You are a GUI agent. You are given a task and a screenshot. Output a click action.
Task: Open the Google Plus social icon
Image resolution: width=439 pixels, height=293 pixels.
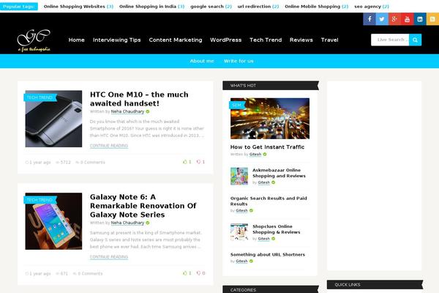[394, 19]
